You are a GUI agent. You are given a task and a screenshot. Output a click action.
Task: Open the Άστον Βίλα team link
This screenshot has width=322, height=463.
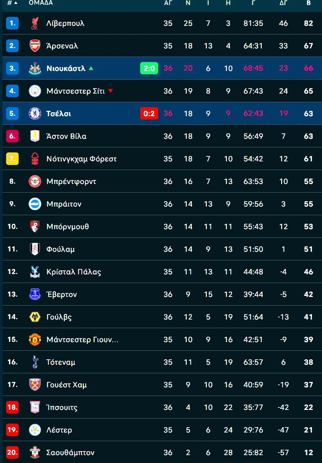pyautogui.click(x=66, y=136)
